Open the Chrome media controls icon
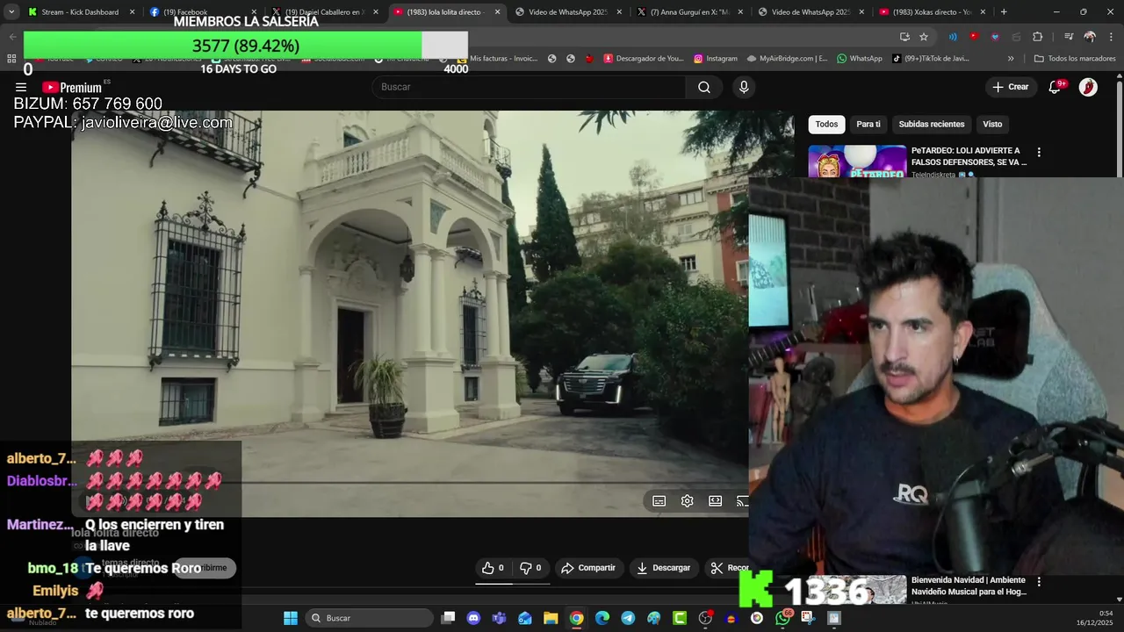Screen dimensions: 1124x632 coord(1068,37)
